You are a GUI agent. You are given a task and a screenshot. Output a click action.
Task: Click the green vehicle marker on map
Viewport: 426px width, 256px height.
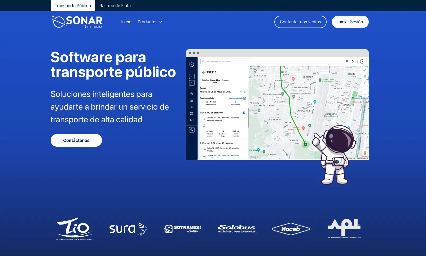[305, 144]
